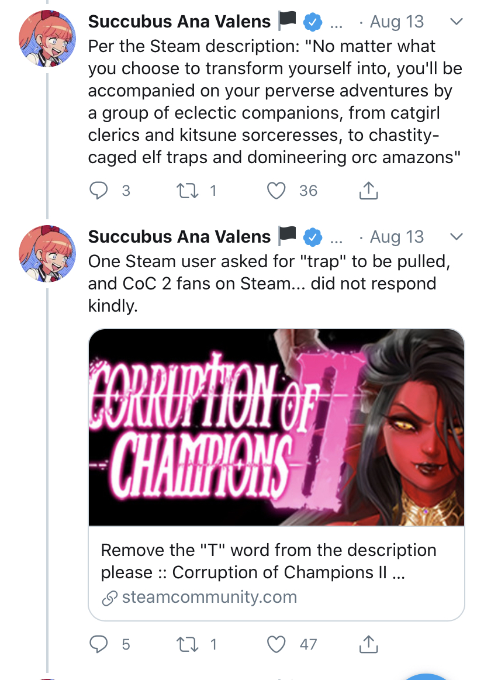484x680 pixels.
Task: Open the avatar on the first tweet
Action: pos(47,37)
